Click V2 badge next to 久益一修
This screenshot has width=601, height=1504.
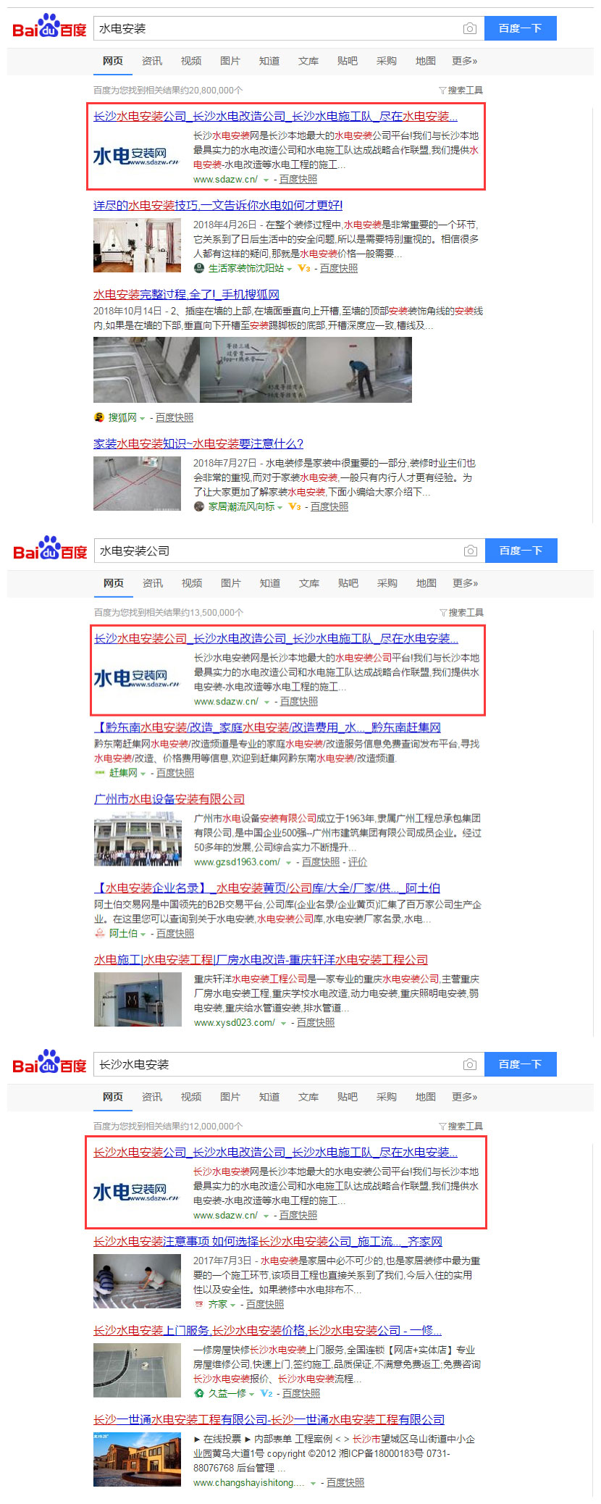[266, 1393]
